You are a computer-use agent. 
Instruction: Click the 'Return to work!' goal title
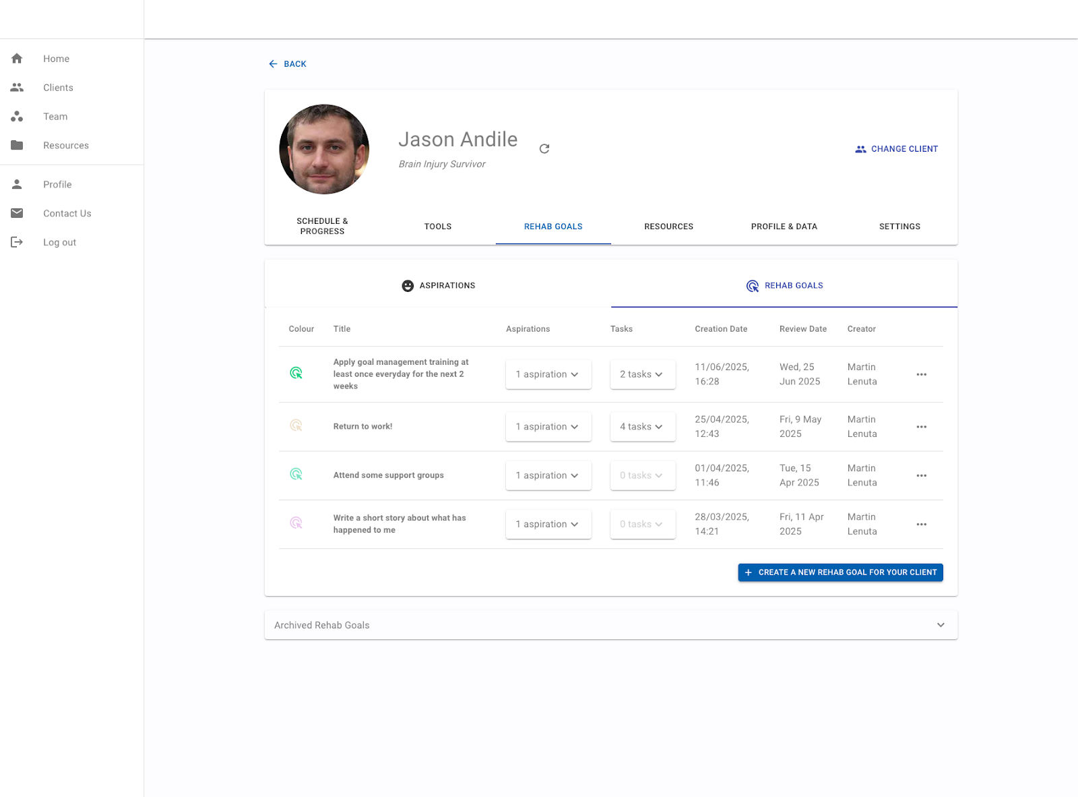pos(362,426)
